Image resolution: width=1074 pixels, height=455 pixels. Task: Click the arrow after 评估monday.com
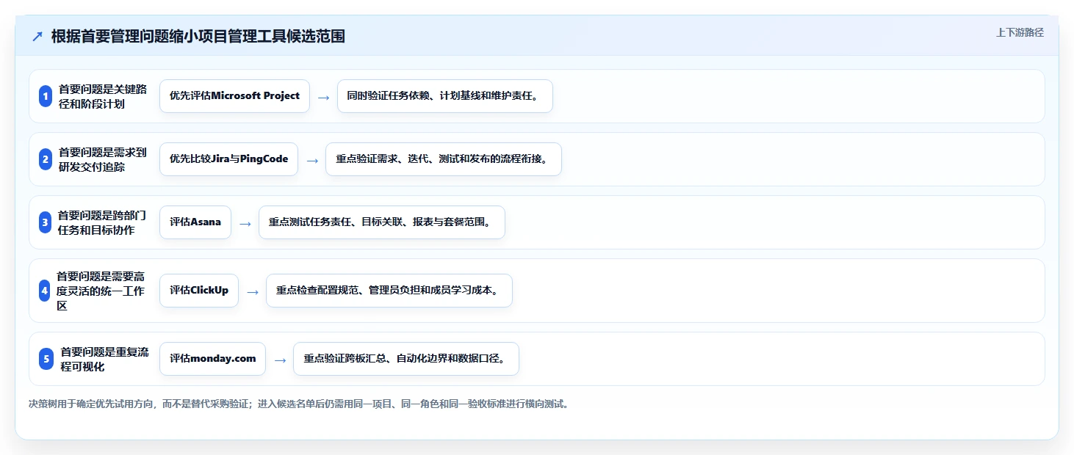coord(279,360)
